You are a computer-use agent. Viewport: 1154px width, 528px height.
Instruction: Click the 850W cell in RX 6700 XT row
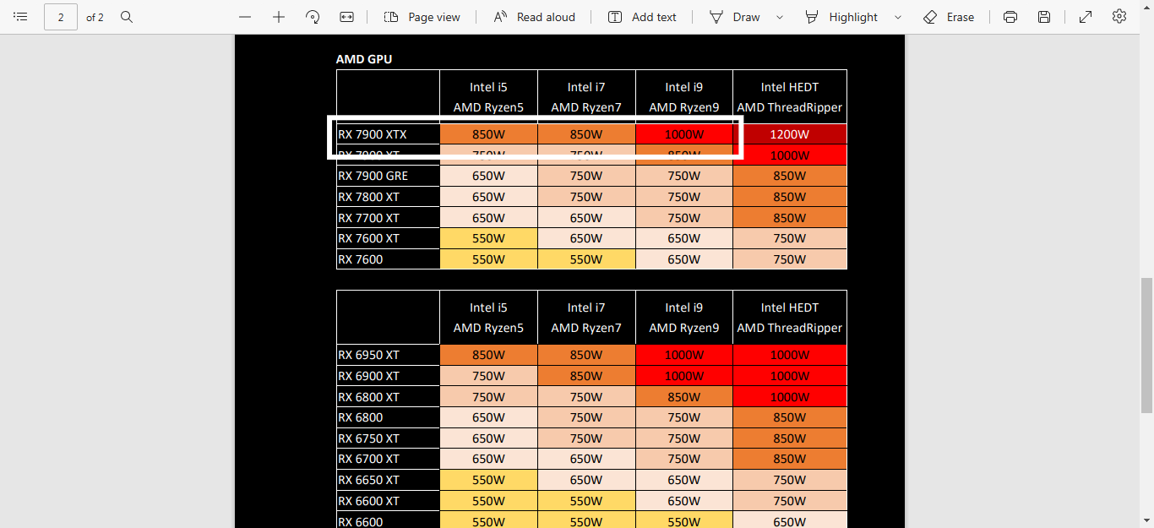coord(790,459)
